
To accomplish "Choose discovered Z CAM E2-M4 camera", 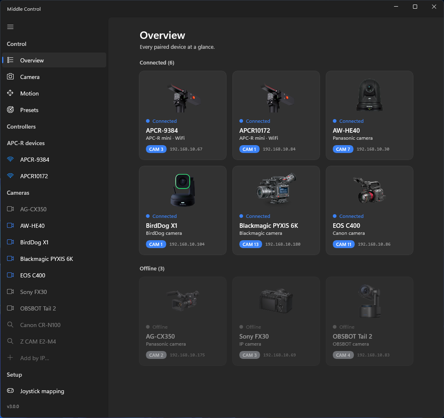I will point(54,342).
